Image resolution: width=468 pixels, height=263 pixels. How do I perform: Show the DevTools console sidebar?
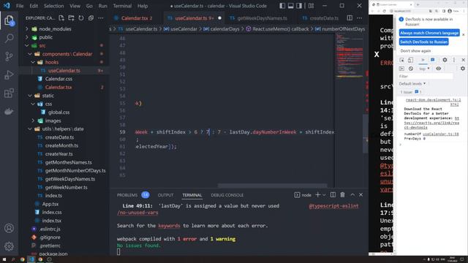[x=401, y=69]
